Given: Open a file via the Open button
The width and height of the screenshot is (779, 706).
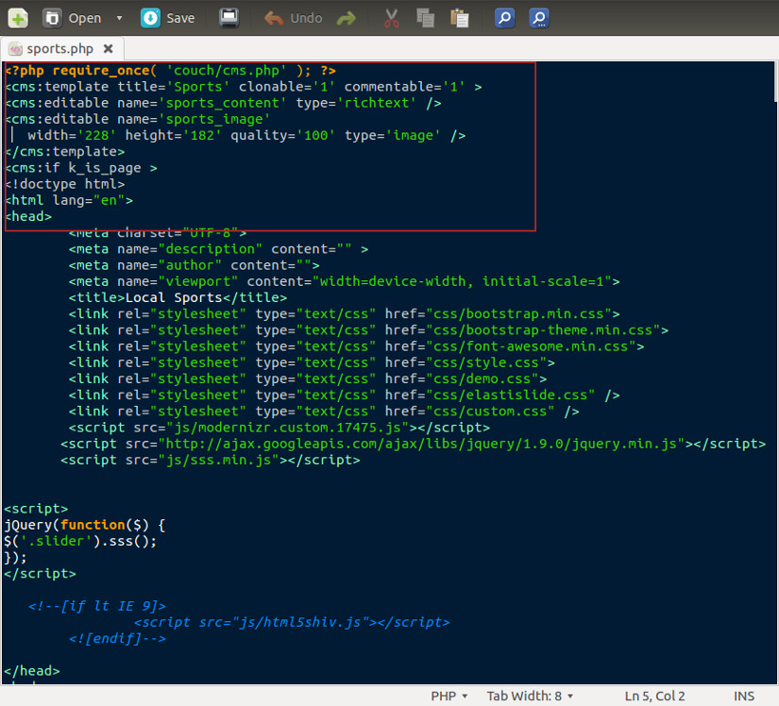Looking at the screenshot, I should [72, 18].
